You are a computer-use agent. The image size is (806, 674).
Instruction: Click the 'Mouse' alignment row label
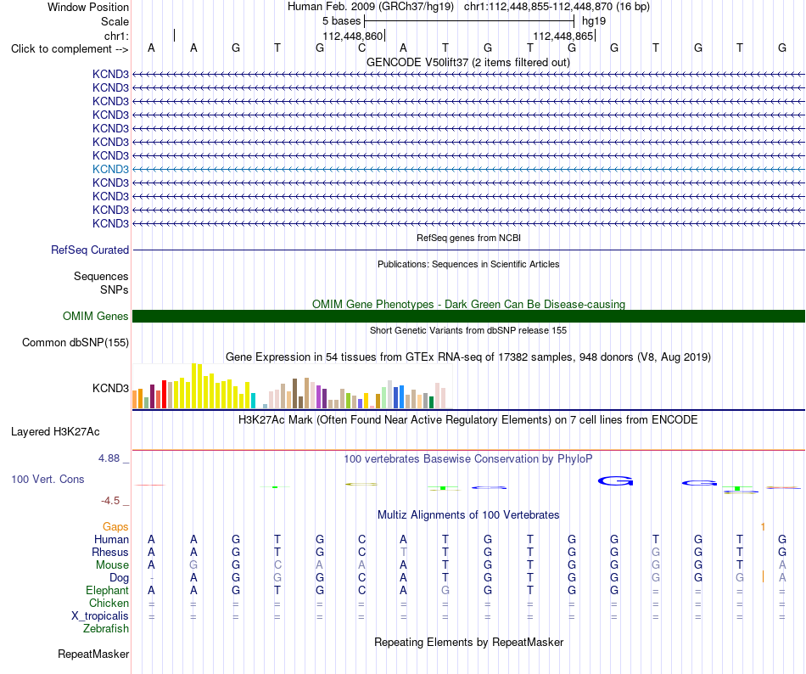(112, 565)
